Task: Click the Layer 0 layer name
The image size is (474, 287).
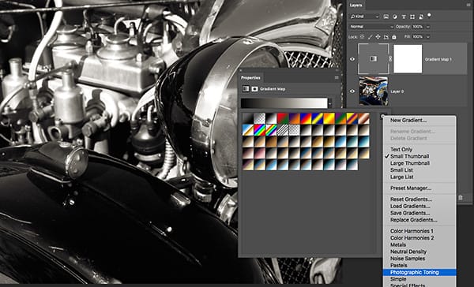Action: point(397,91)
